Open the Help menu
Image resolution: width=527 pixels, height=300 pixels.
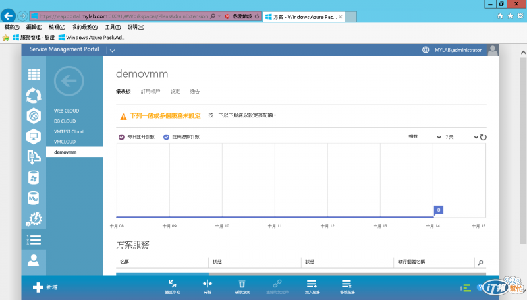pos(136,27)
